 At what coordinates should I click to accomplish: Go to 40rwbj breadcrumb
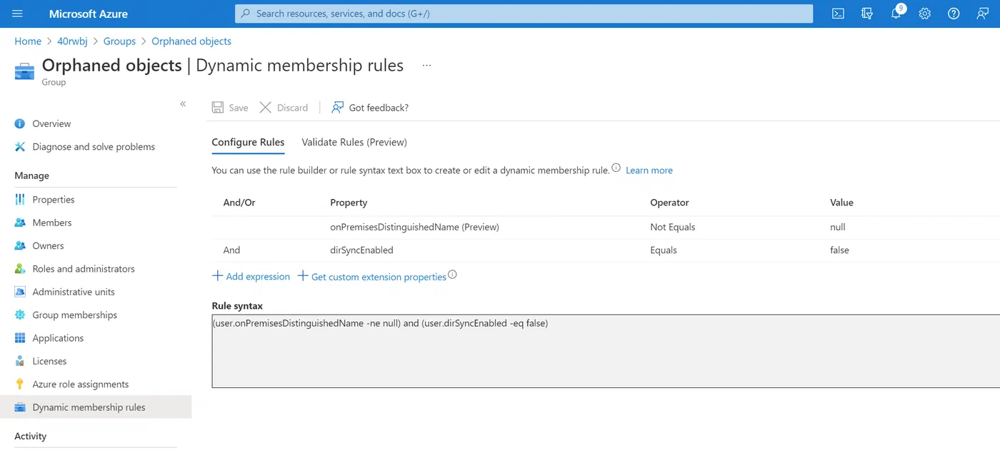coord(72,41)
